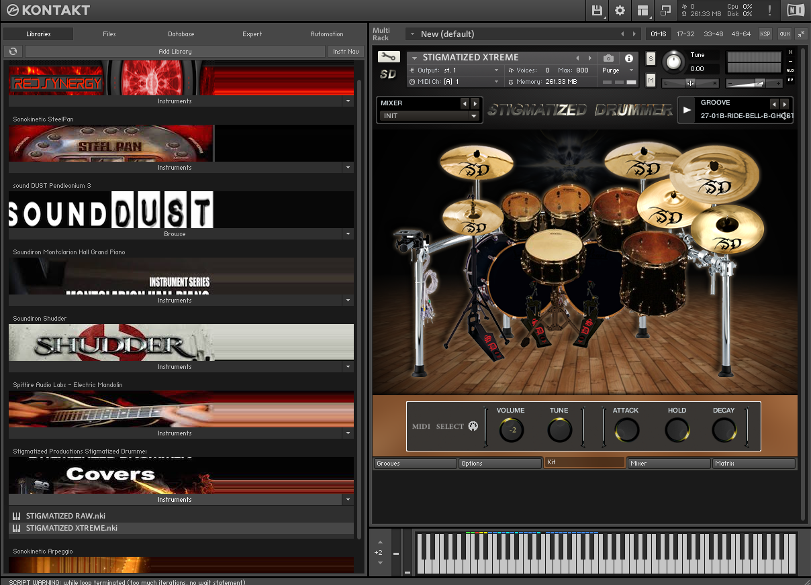Minimize the instrument header with the dash button

[790, 61]
